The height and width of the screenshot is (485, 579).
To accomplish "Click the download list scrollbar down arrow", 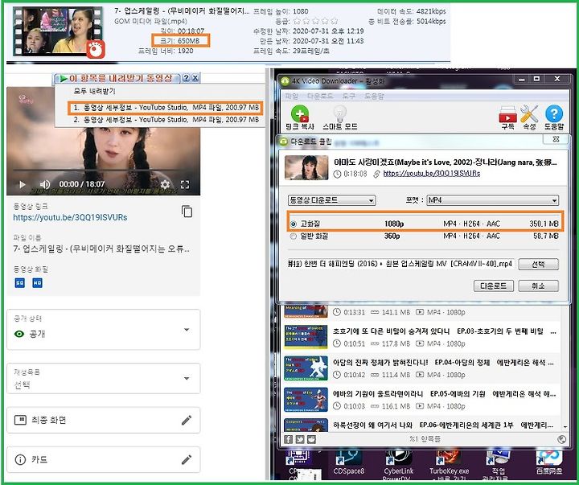I will pos(565,427).
